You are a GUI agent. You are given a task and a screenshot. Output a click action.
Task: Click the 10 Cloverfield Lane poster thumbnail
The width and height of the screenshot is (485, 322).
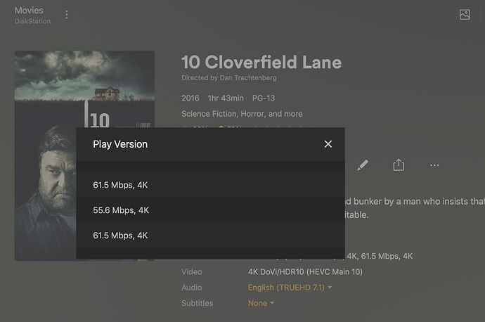click(84, 155)
